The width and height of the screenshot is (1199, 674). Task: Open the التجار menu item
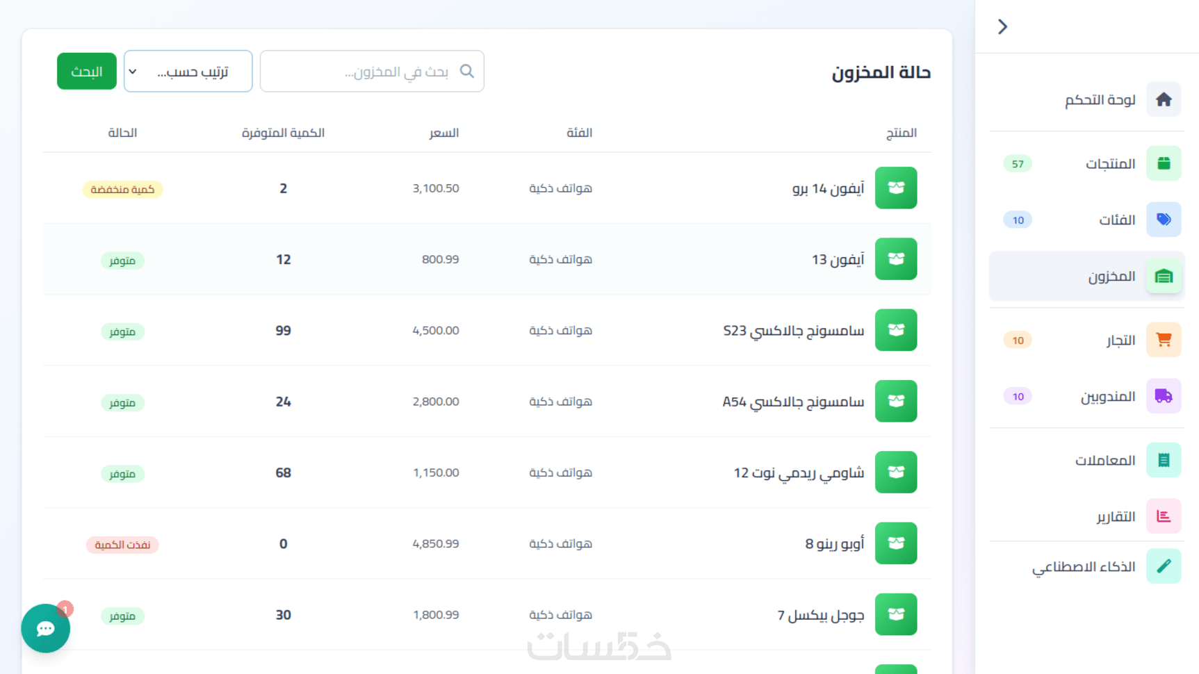[x=1087, y=340]
